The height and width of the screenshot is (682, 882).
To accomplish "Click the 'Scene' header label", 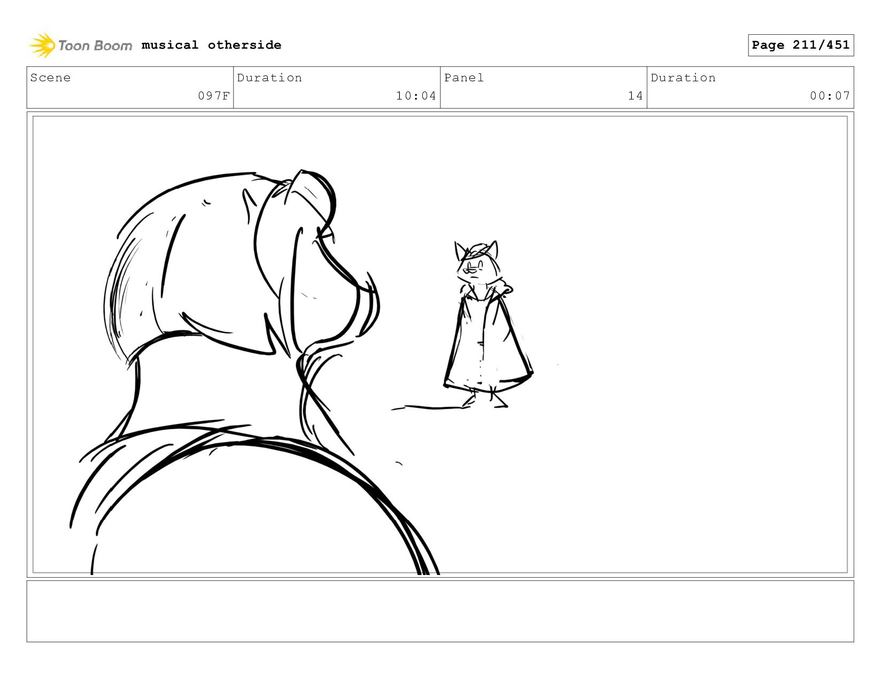I will pyautogui.click(x=50, y=78).
